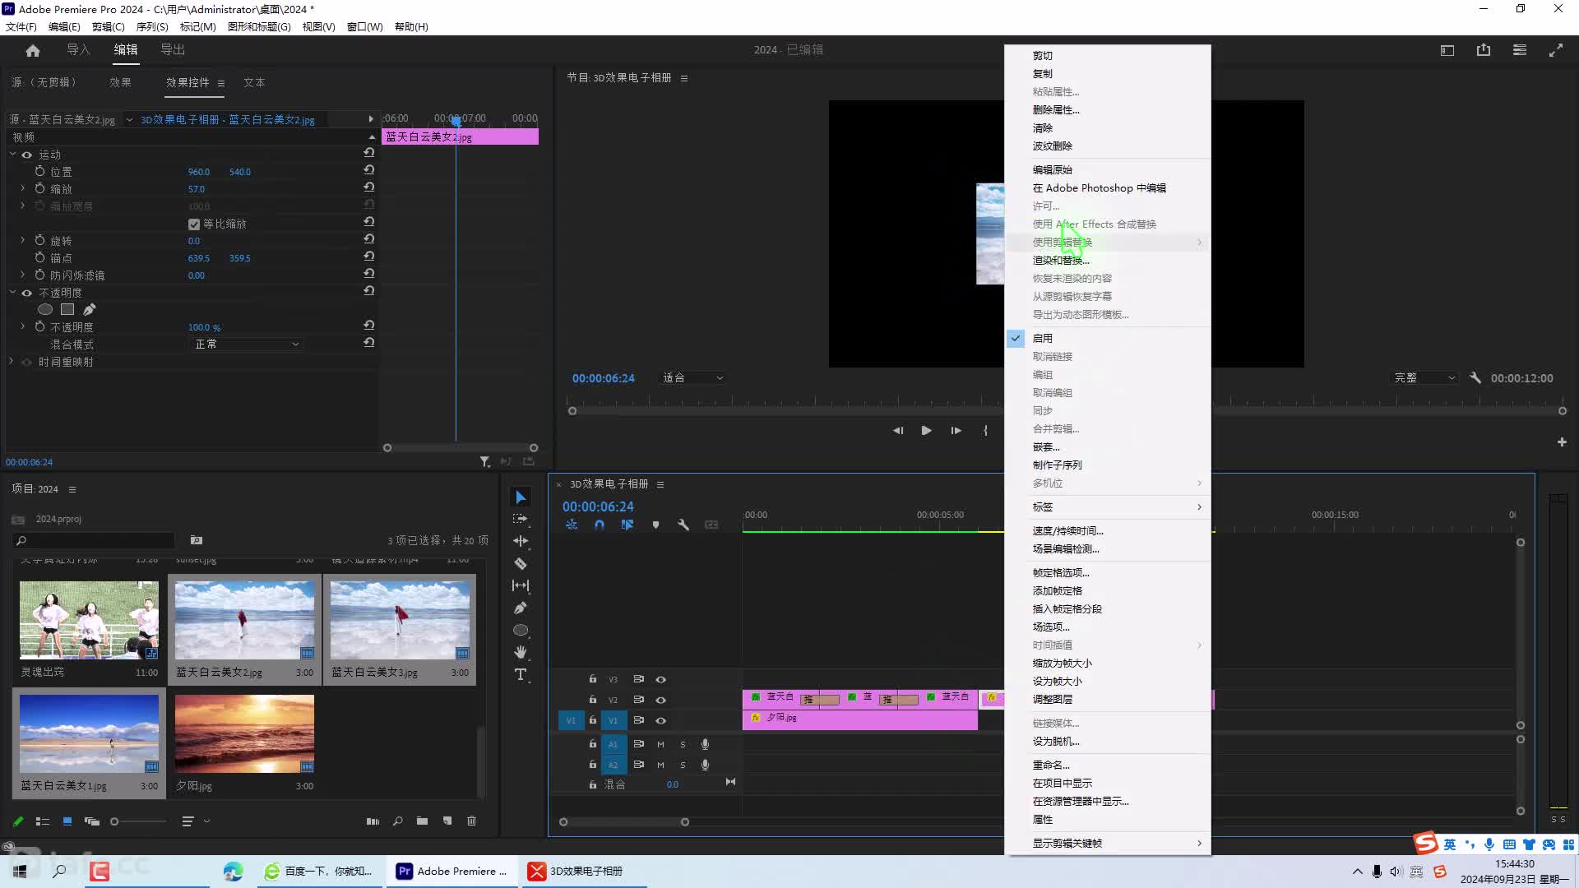This screenshot has width=1579, height=888.
Task: Open playback resolution 完整 dropdown
Action: 1424,377
